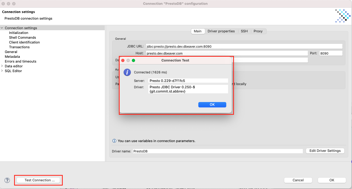Open Edit Driver Settings
The height and width of the screenshot is (189, 352).
(325, 151)
